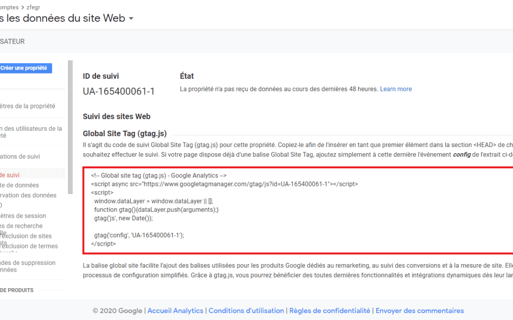Click the googletagmanager script src line
The width and height of the screenshot is (513, 320).
[x=224, y=184]
